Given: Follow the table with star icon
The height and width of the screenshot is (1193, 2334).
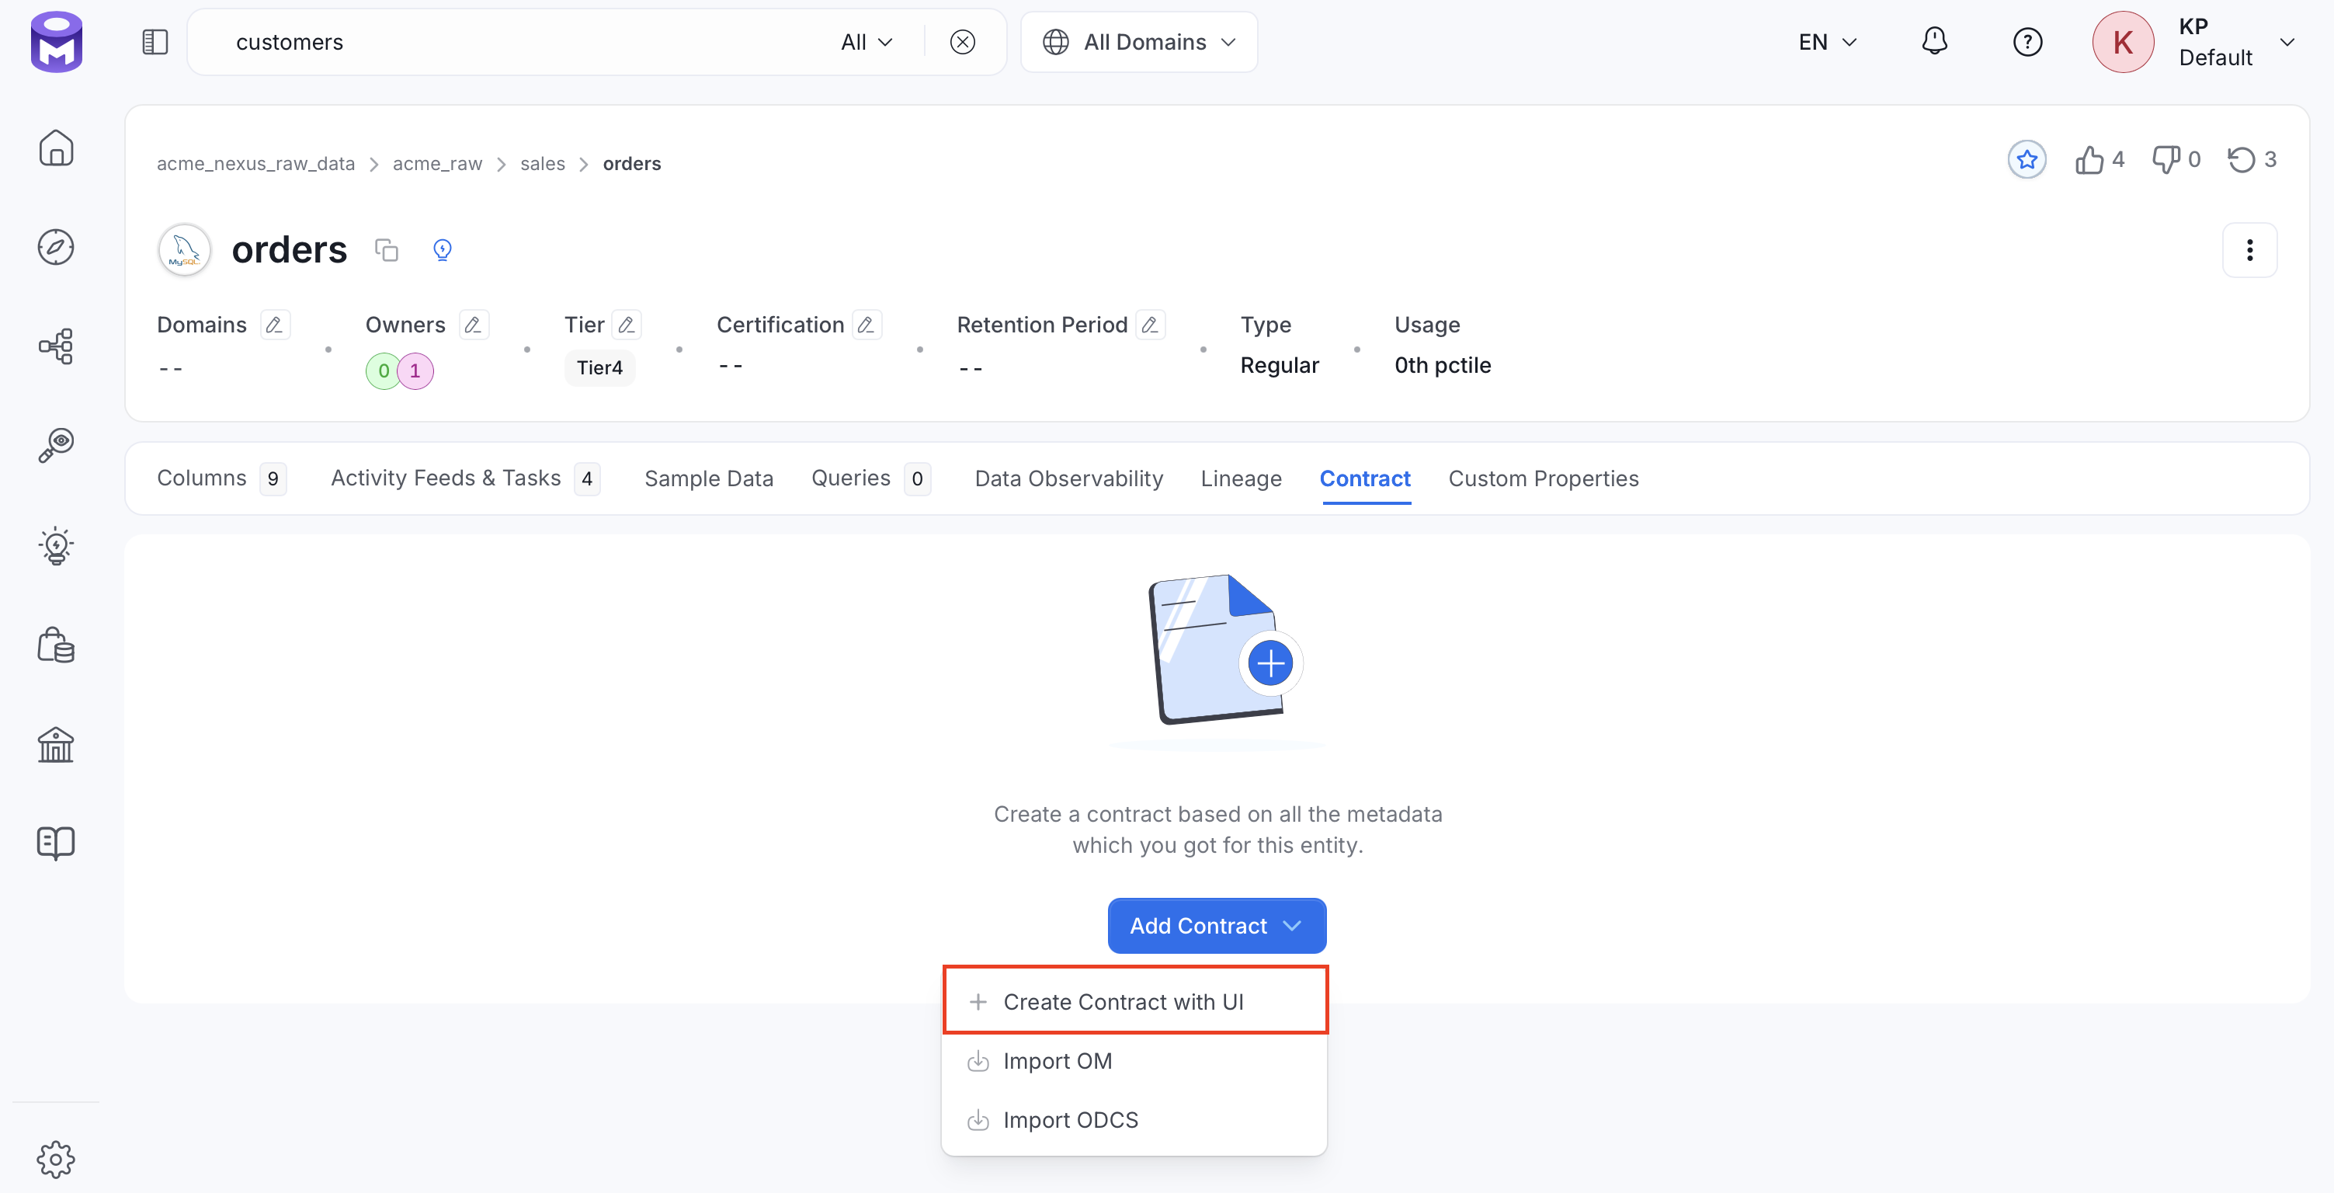Looking at the screenshot, I should pos(2027,159).
